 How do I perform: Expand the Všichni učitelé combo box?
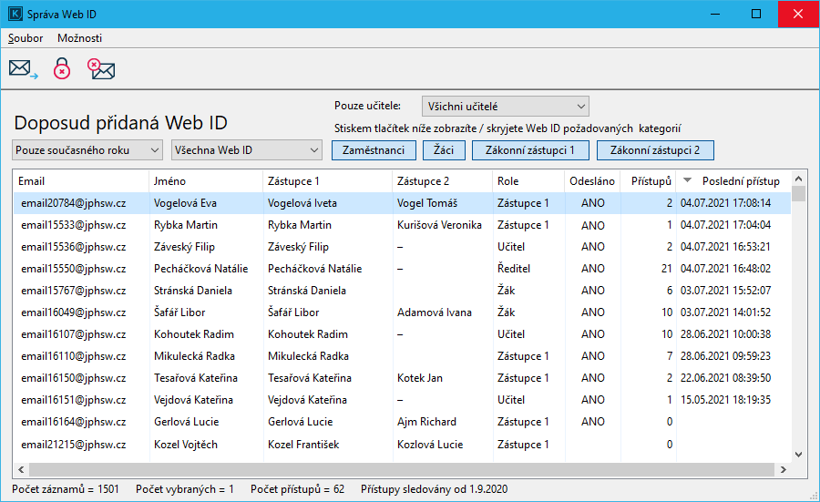tap(505, 107)
